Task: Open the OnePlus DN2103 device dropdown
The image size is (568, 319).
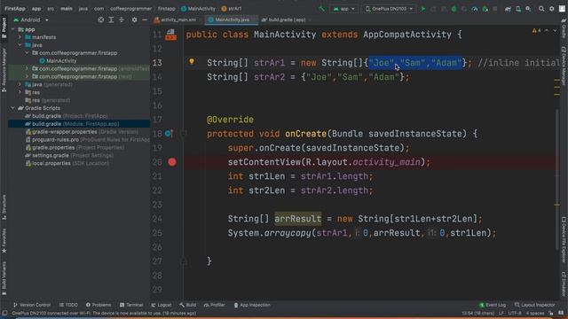Action: [x=389, y=9]
